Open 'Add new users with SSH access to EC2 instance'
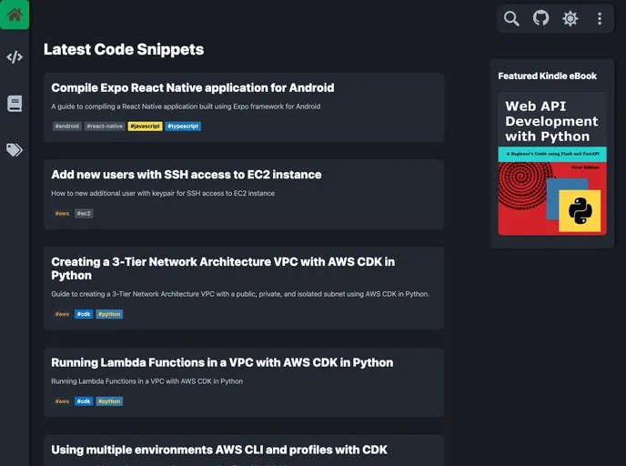This screenshot has width=626, height=466. coord(187,175)
